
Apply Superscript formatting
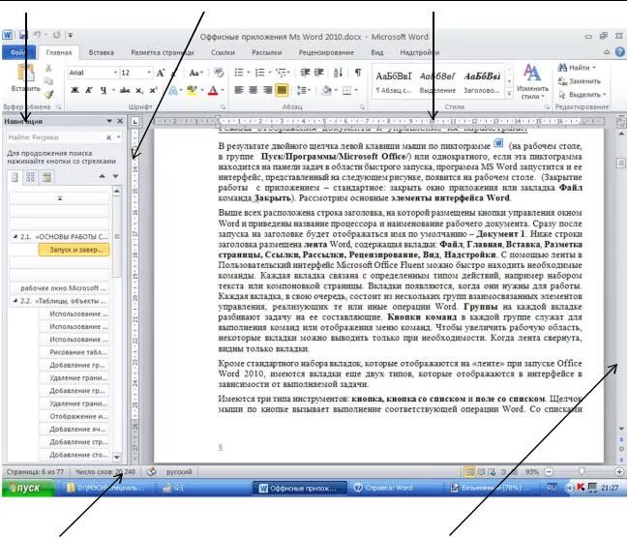153,91
